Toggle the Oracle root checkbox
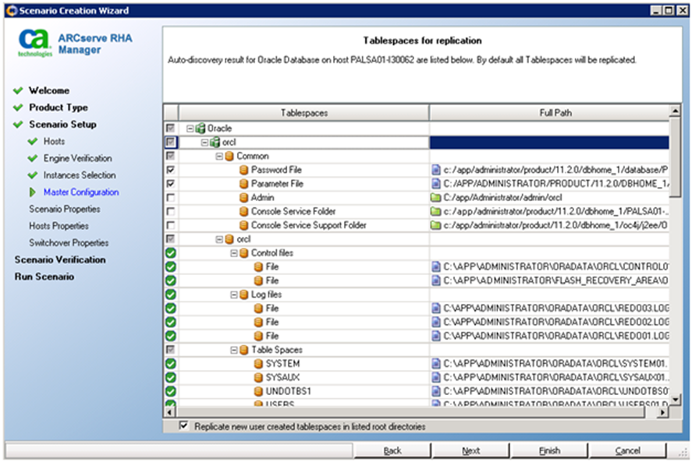The image size is (692, 462). click(171, 129)
